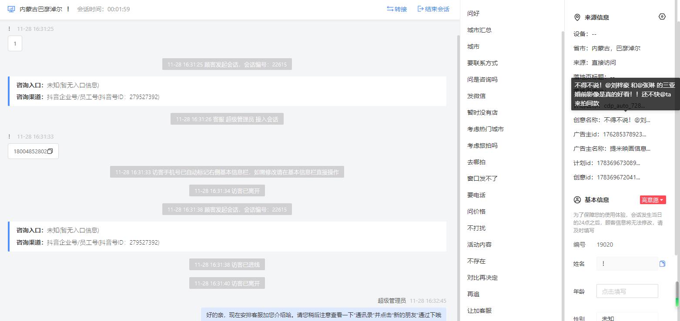Image resolution: width=680 pixels, height=321 pixels.
Task: Select quick reply 不打扰
Action: (476, 228)
